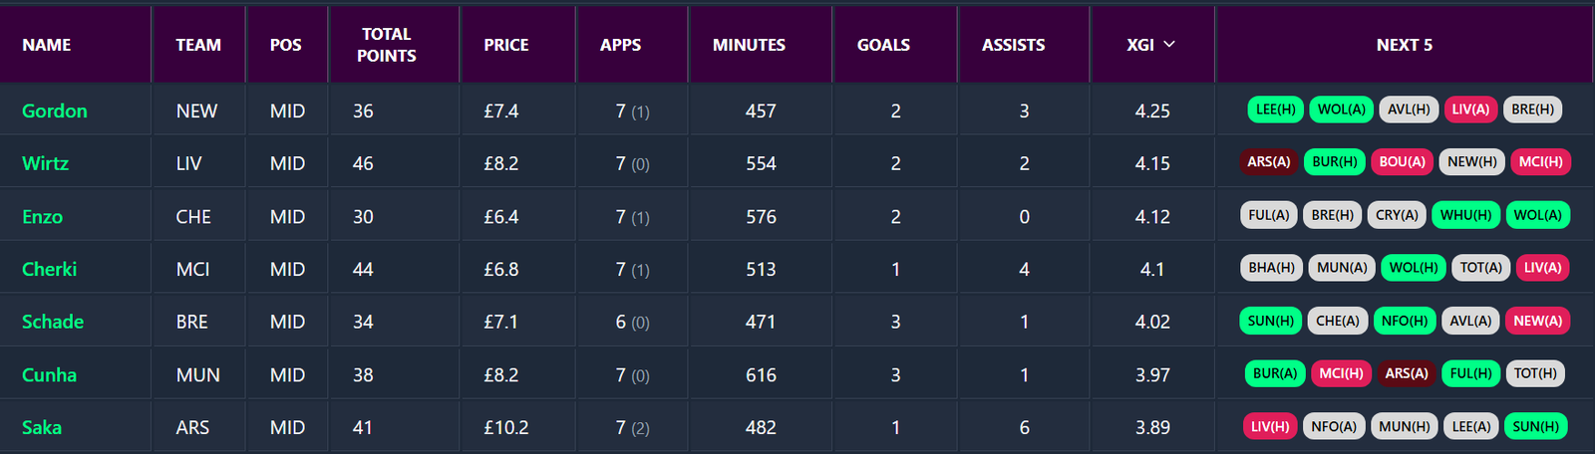The image size is (1595, 454).
Task: Open Wirtz's player page
Action: tap(45, 163)
